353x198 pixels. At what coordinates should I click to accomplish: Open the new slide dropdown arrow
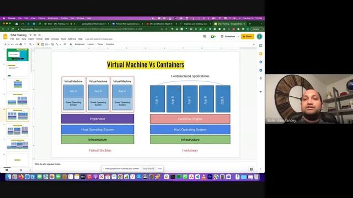click(9, 44)
